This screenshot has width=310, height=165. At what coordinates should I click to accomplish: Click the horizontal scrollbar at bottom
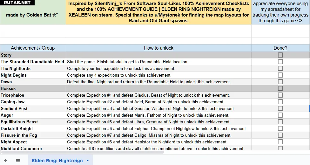click(x=83, y=152)
